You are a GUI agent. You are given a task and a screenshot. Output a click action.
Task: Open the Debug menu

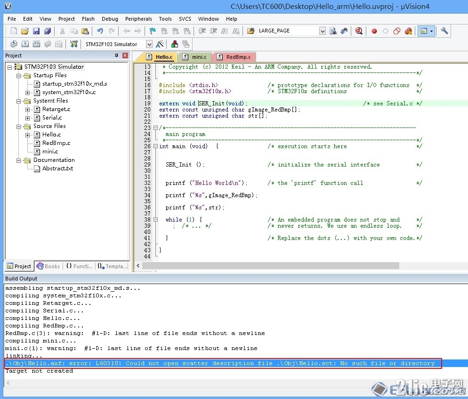(x=110, y=19)
